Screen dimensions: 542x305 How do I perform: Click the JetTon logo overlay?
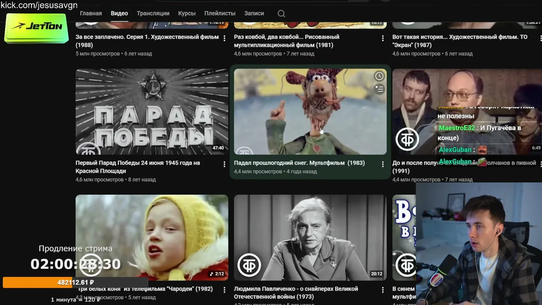pyautogui.click(x=36, y=28)
